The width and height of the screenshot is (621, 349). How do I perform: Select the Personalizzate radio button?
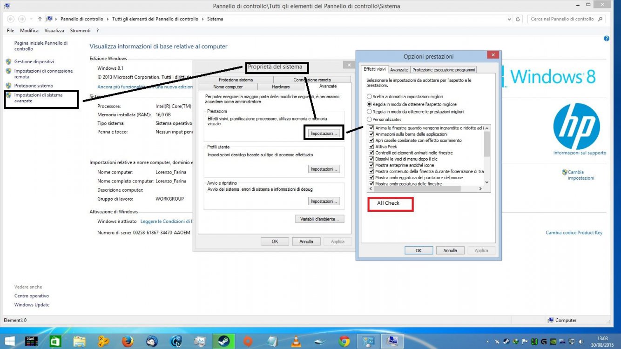(x=370, y=120)
